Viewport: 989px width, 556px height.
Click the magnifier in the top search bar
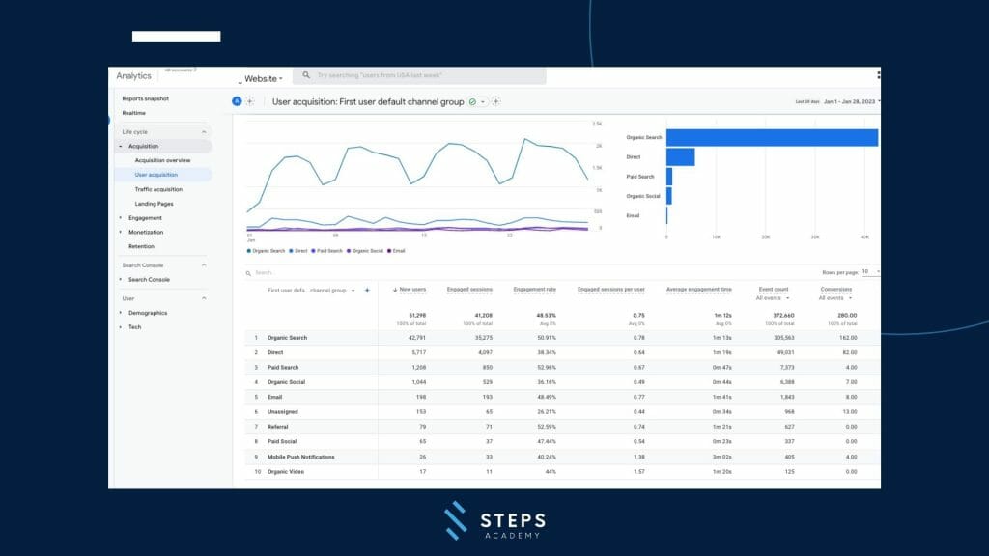tap(304, 76)
